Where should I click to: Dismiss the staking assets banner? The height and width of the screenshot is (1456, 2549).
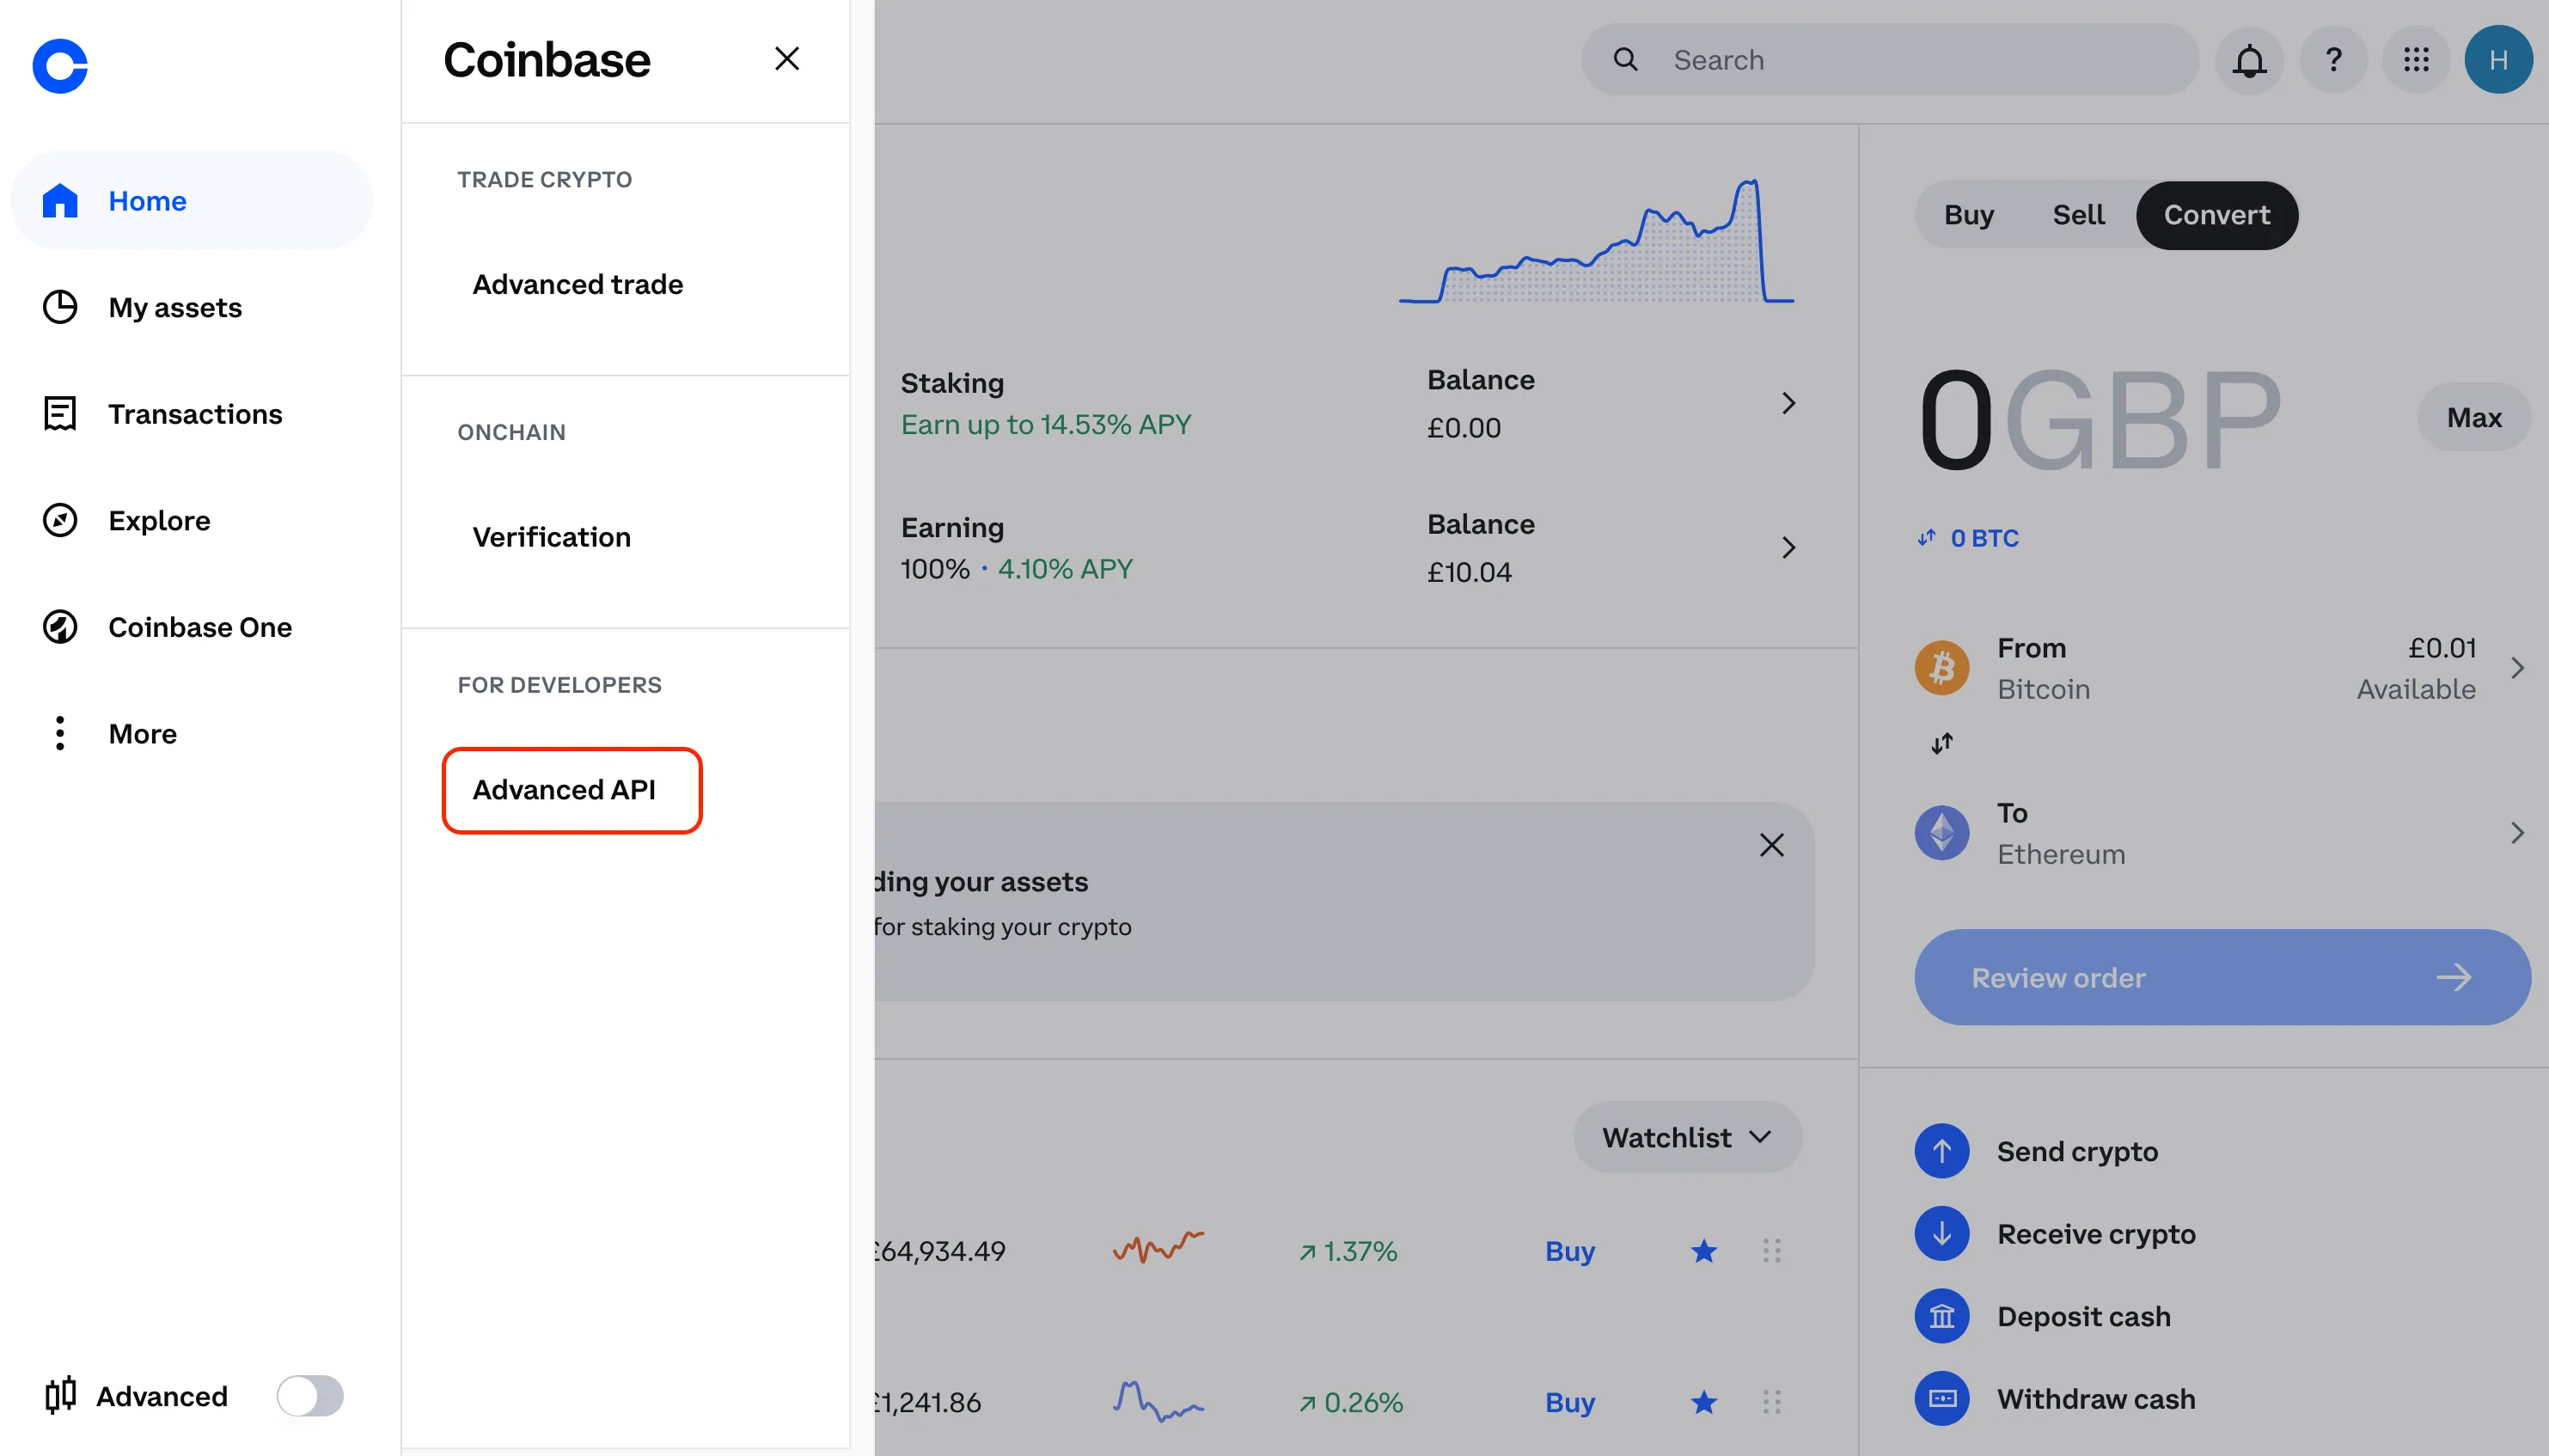coord(1771,845)
